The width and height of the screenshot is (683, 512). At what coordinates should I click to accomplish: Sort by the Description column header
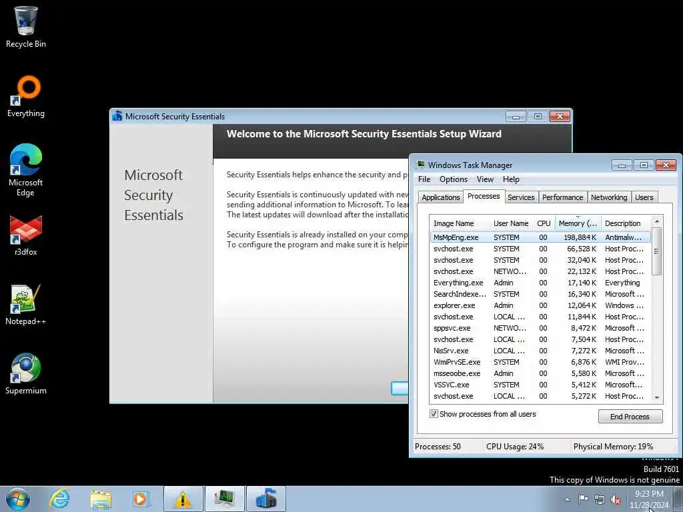626,223
